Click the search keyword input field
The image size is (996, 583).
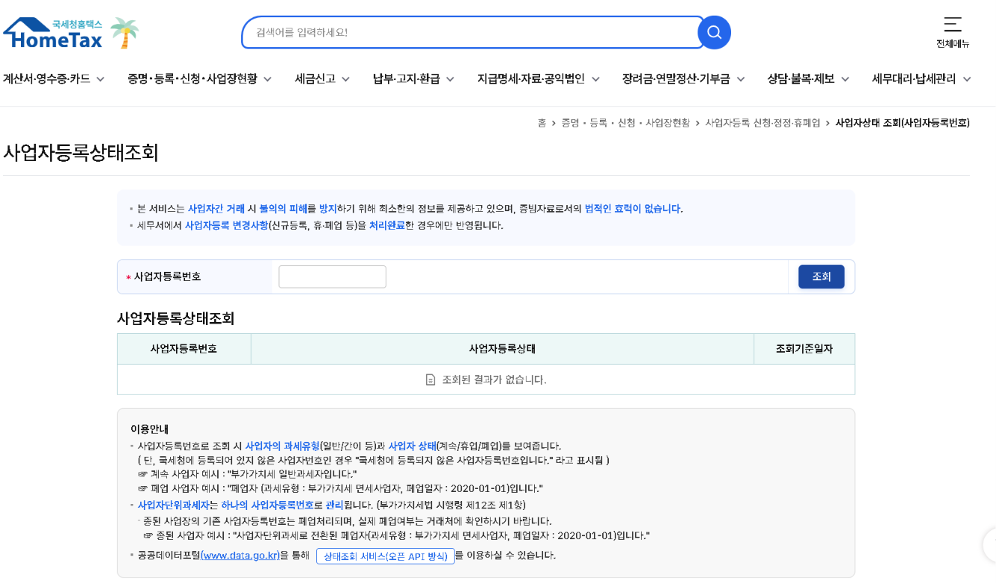coord(473,33)
